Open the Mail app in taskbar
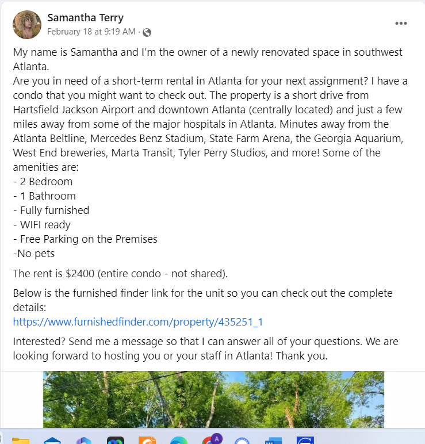The image size is (425, 444). point(52,441)
